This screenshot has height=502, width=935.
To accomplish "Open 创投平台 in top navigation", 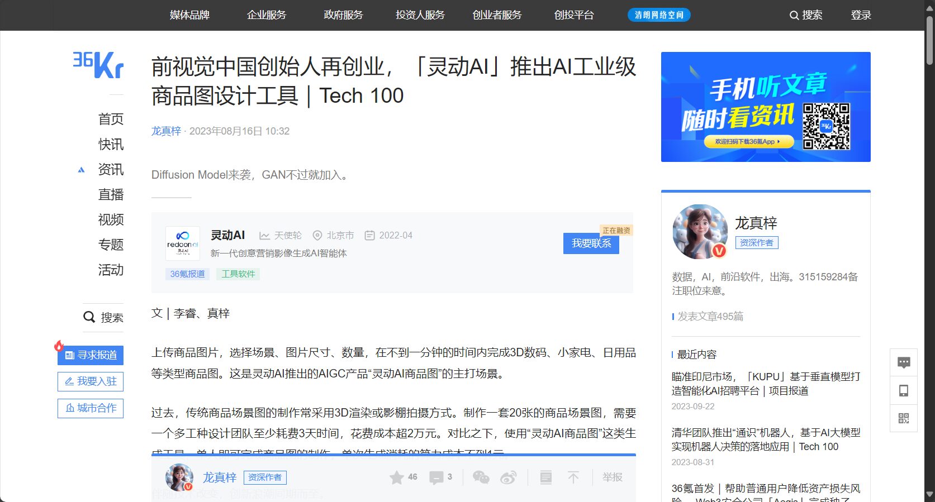I will [574, 15].
